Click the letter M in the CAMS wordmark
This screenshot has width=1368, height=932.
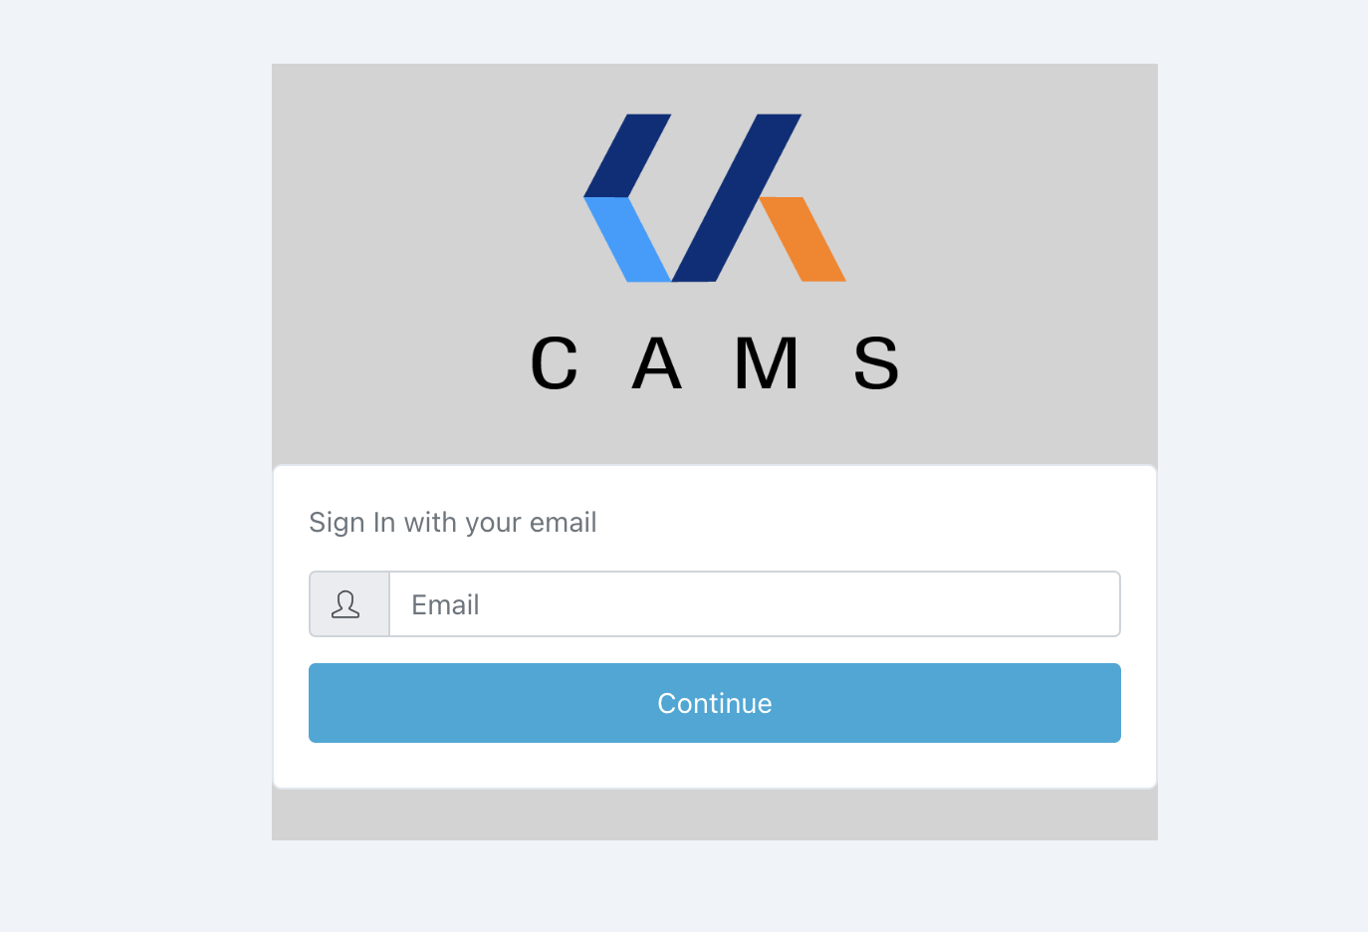767,363
